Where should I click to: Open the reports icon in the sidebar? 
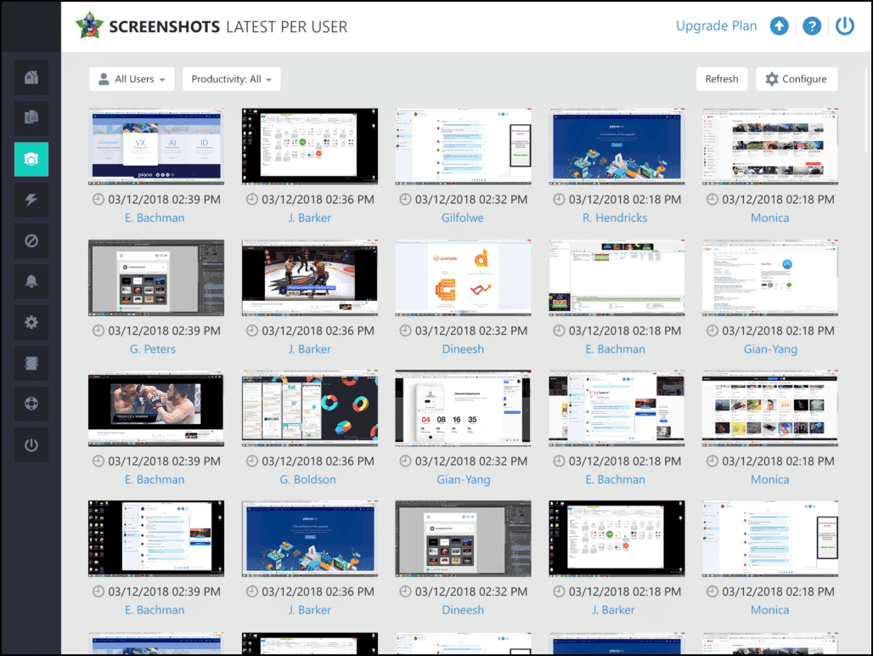pos(31,119)
